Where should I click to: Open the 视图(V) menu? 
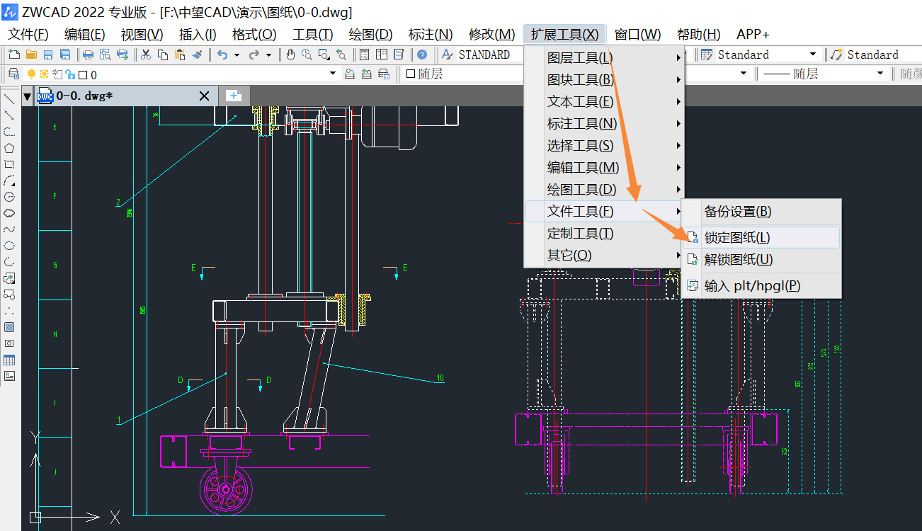point(142,34)
